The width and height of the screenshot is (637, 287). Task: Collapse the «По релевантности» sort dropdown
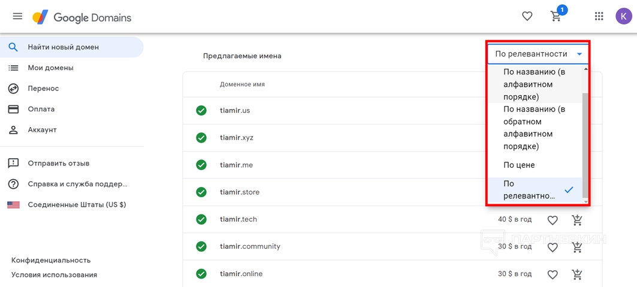(x=538, y=54)
